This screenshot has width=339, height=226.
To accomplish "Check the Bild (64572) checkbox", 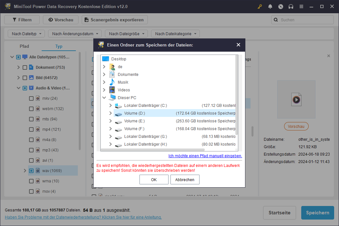I will click(x=25, y=78).
